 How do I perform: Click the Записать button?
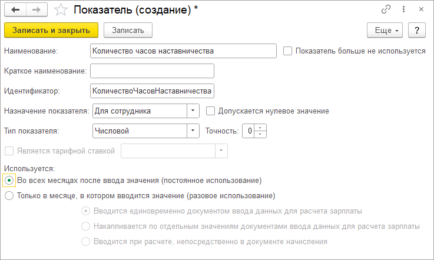[x=128, y=30]
